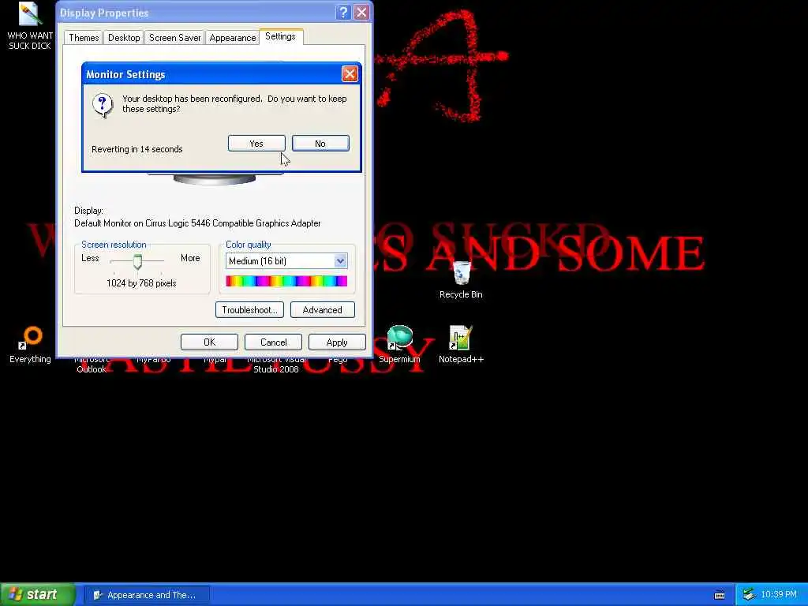Open the Appearance tab
808x606 pixels.
233,38
